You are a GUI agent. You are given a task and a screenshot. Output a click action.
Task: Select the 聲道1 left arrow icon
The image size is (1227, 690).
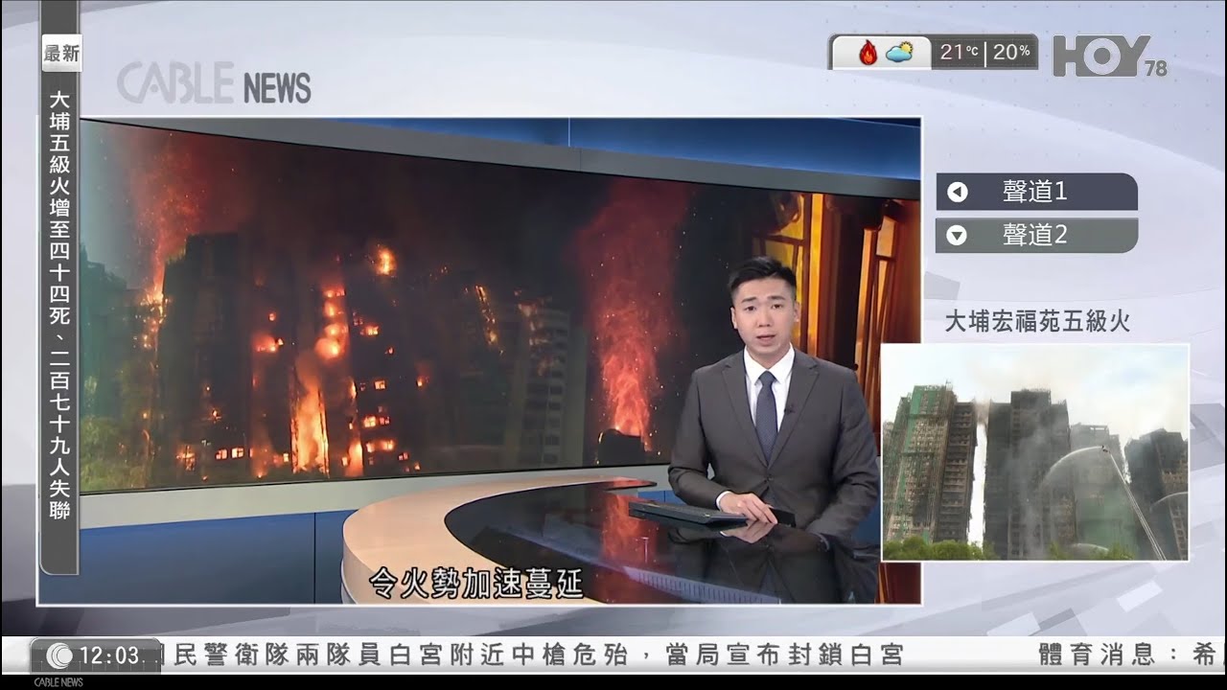957,193
